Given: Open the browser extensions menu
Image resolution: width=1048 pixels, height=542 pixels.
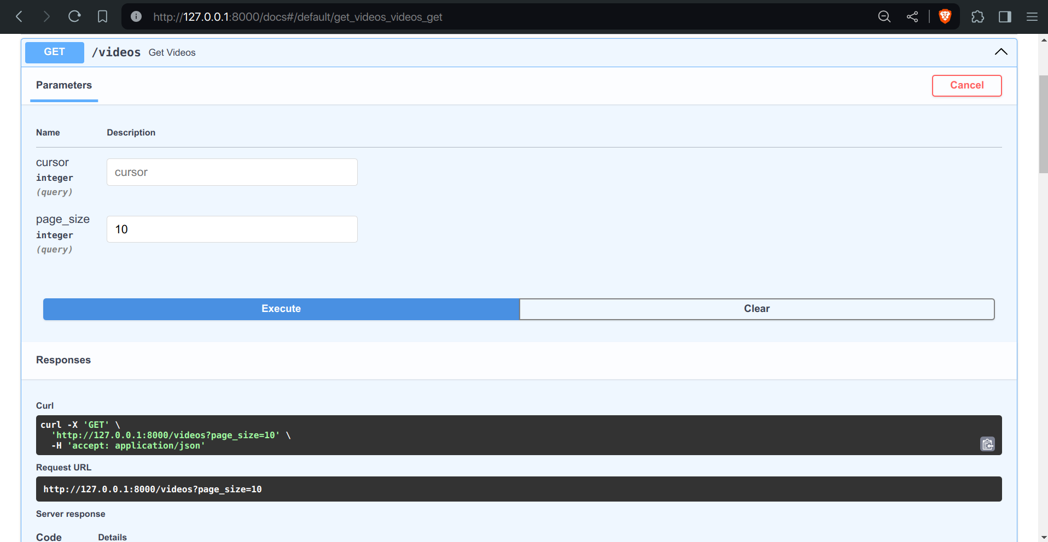Looking at the screenshot, I should tap(977, 16).
